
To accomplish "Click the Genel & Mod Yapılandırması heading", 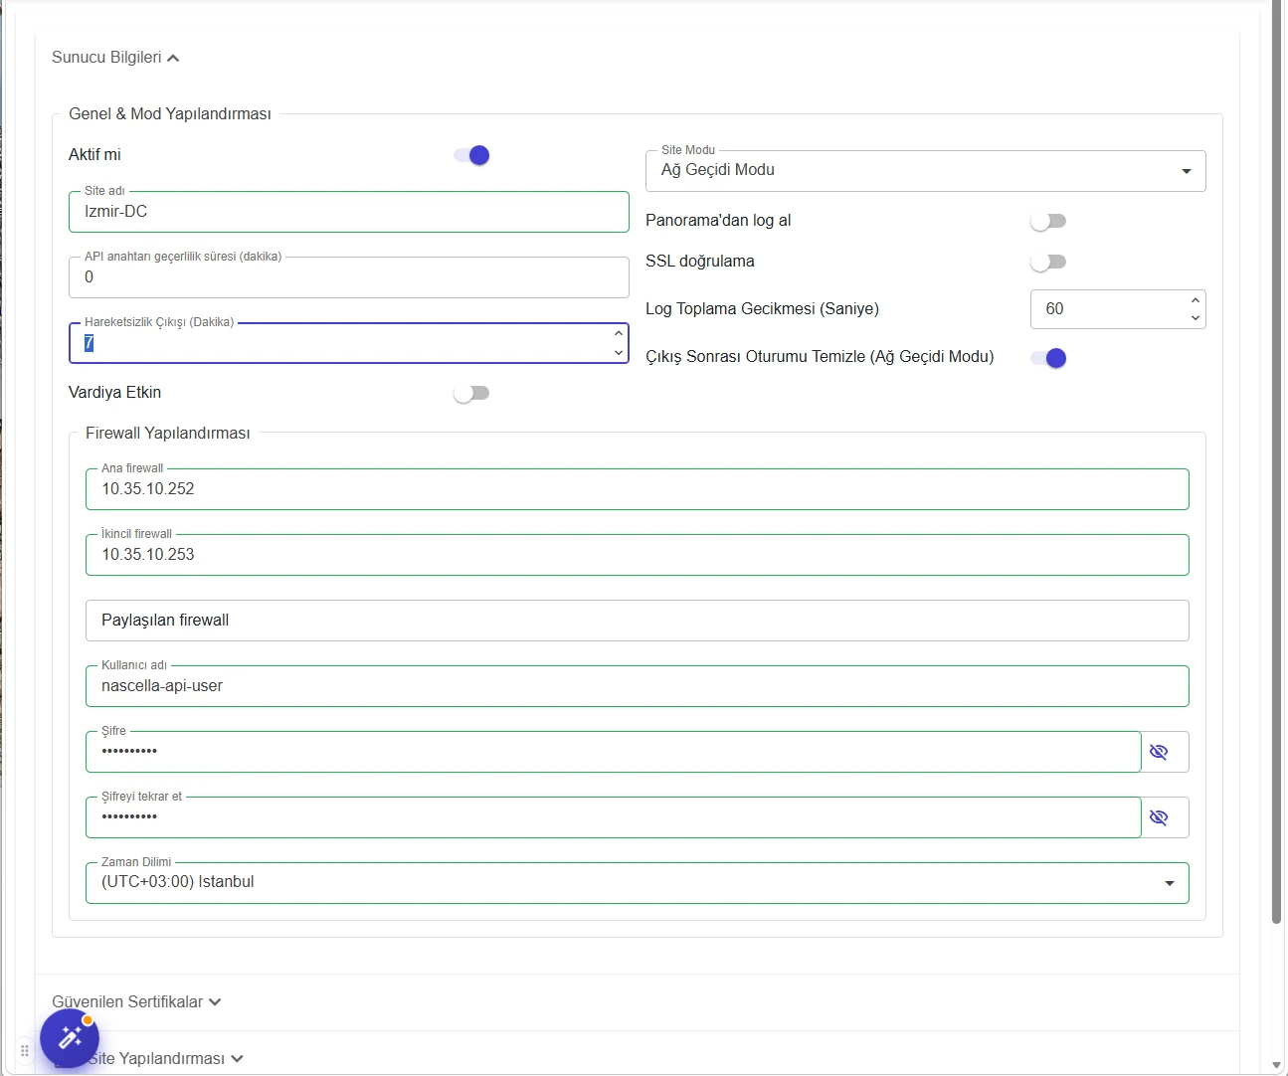I will coord(170,114).
